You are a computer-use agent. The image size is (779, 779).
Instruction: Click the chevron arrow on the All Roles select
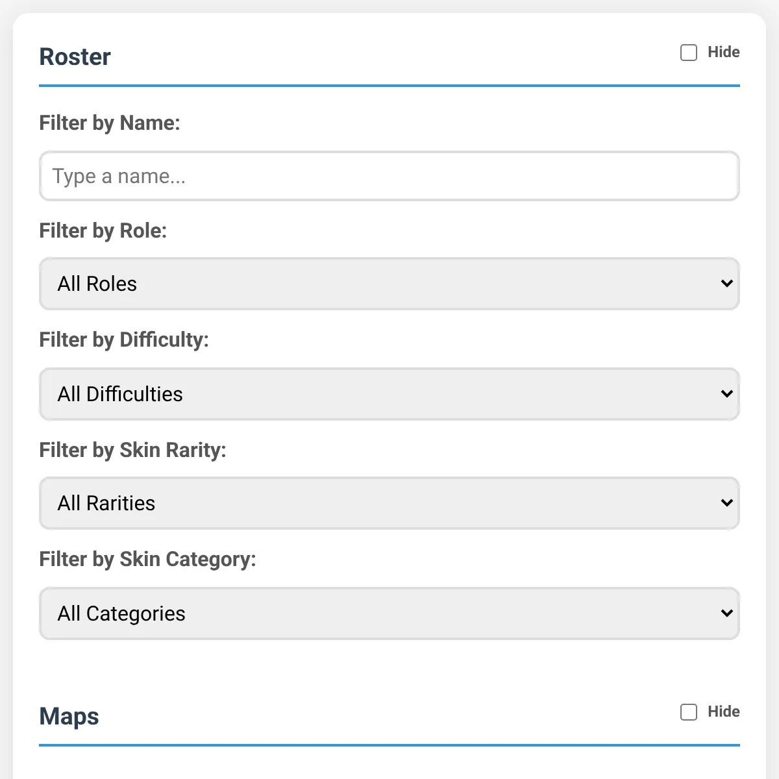[x=727, y=284]
